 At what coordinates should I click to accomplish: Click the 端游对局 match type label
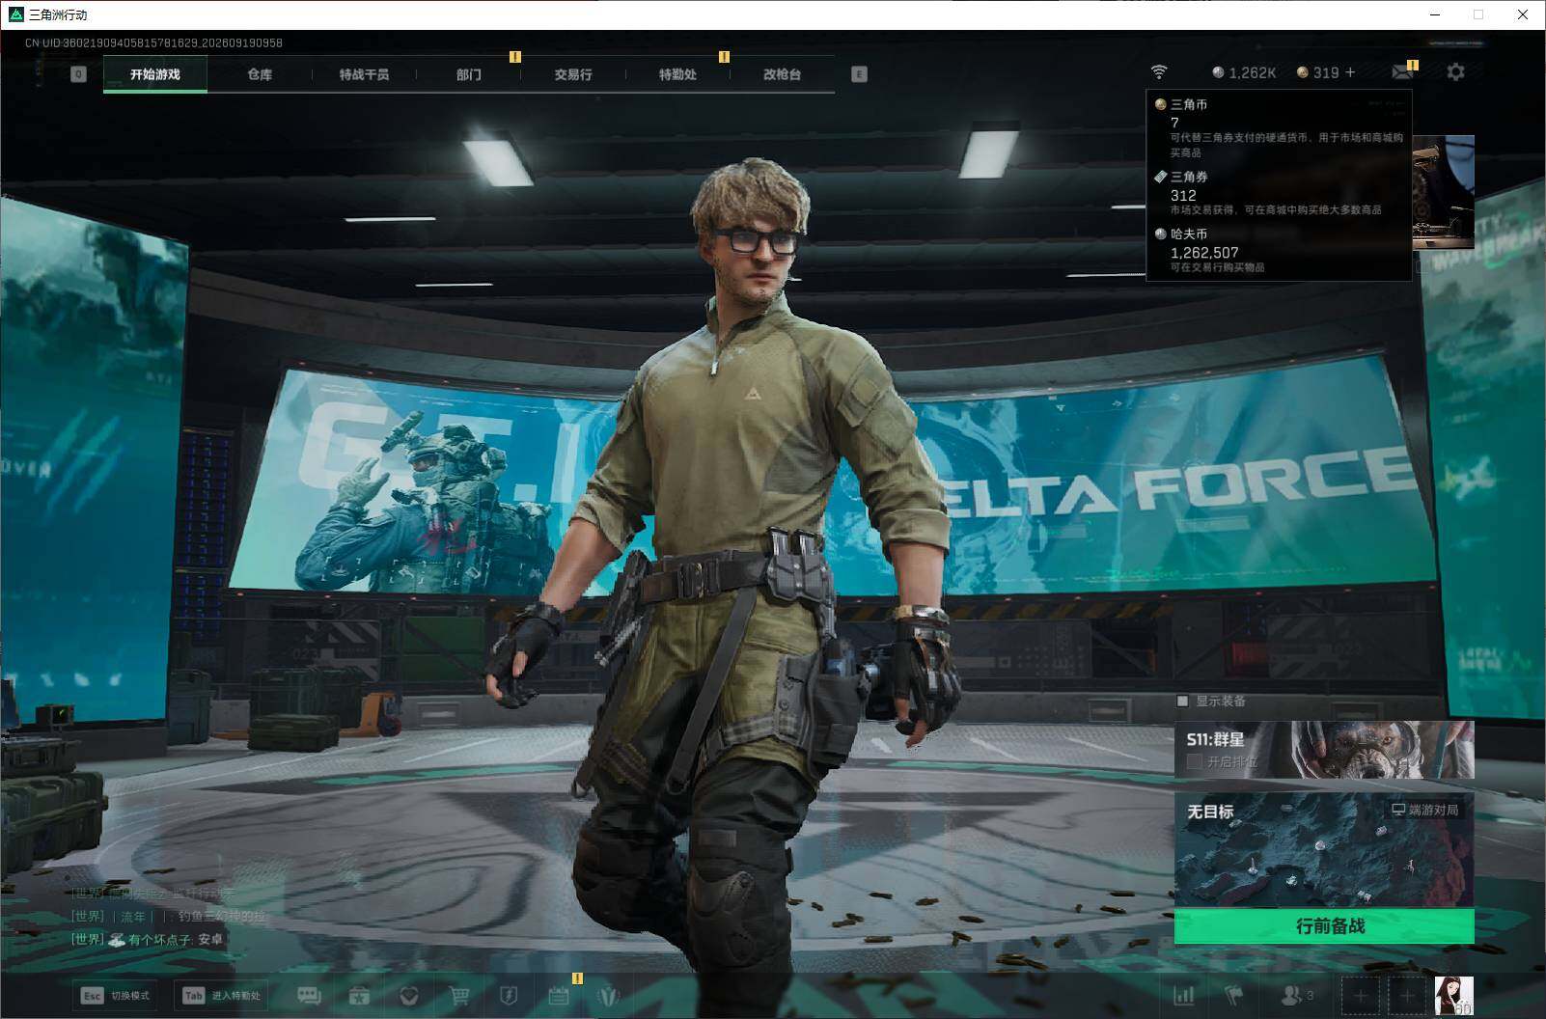click(1425, 810)
